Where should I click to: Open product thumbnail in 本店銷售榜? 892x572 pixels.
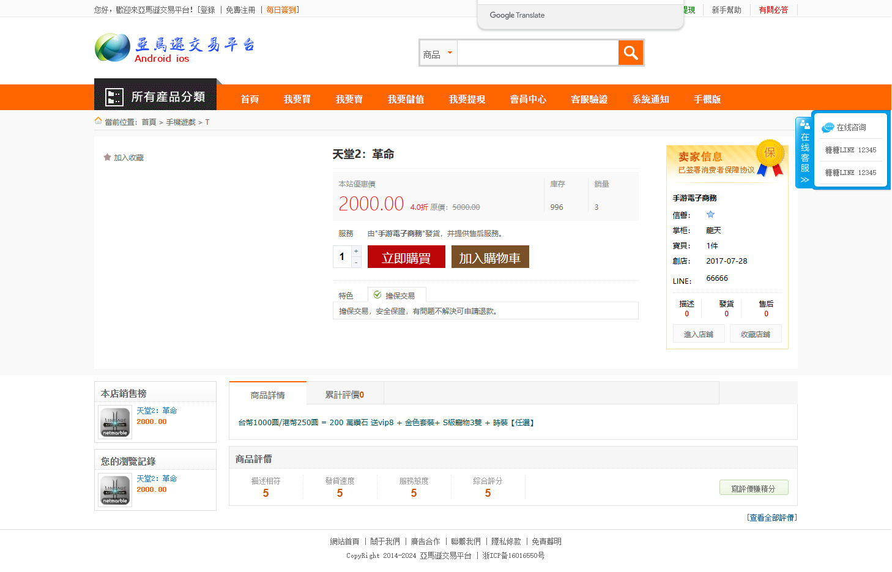click(115, 423)
